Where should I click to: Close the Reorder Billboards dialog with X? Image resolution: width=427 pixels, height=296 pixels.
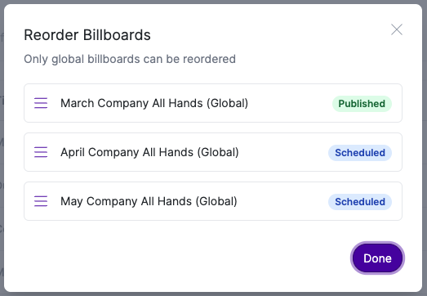pyautogui.click(x=397, y=29)
